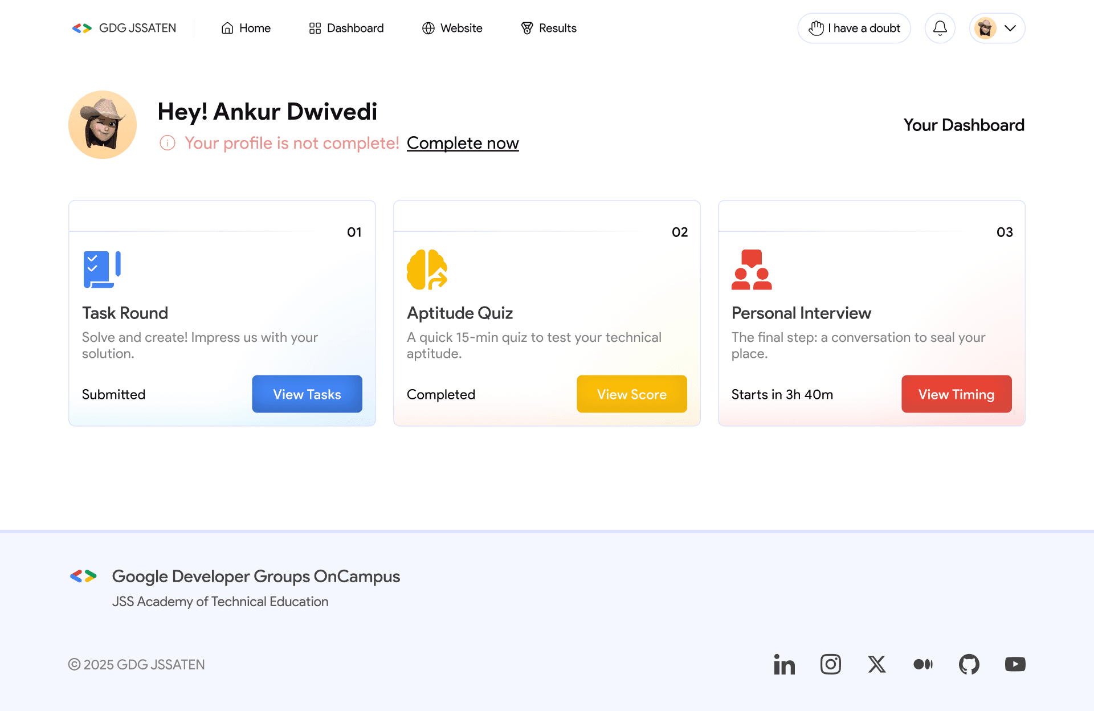Open Instagram icon in footer
The height and width of the screenshot is (711, 1094).
(x=830, y=664)
